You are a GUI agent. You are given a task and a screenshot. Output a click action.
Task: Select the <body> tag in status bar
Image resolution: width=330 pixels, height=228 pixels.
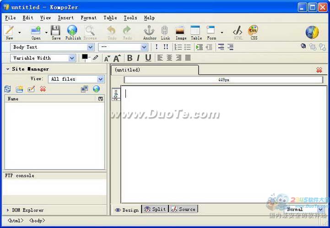pyautogui.click(x=37, y=220)
